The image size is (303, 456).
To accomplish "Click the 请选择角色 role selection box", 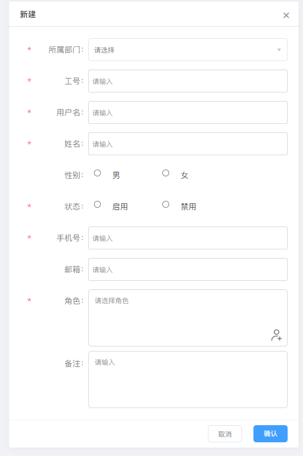I will pos(188,318).
